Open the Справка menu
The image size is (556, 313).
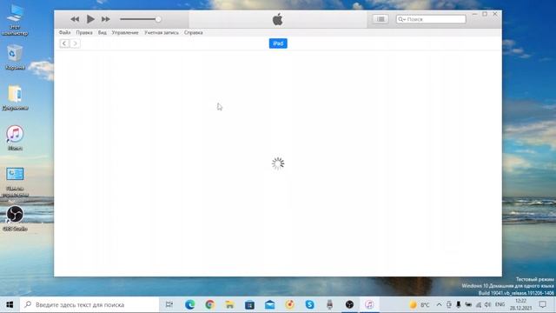(193, 32)
